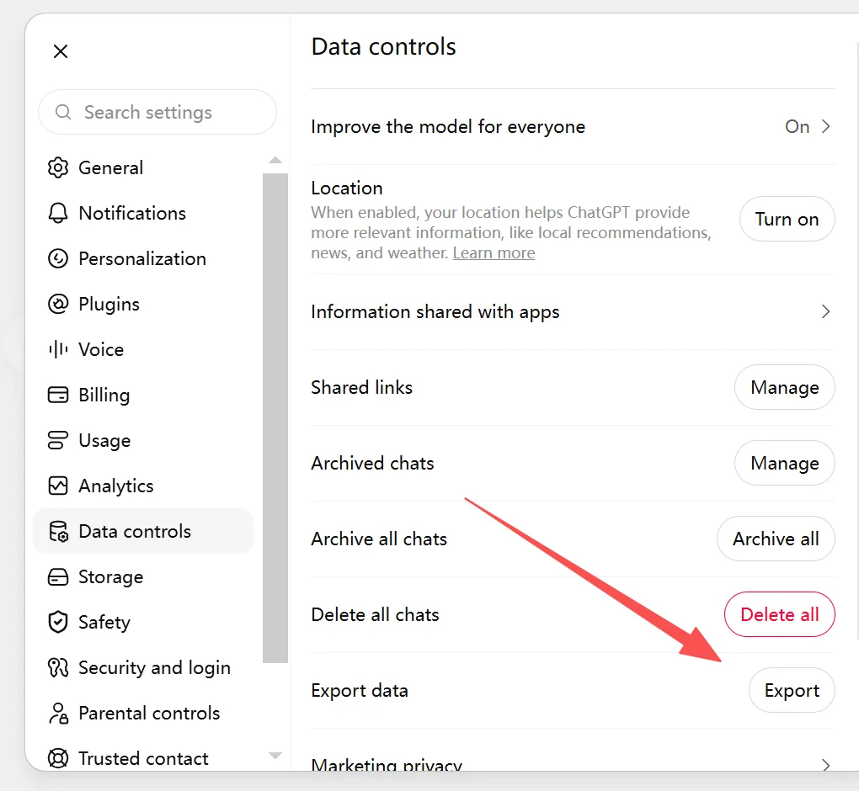This screenshot has width=859, height=791.
Task: Select Parental controls in the sidebar
Action: pos(143,714)
